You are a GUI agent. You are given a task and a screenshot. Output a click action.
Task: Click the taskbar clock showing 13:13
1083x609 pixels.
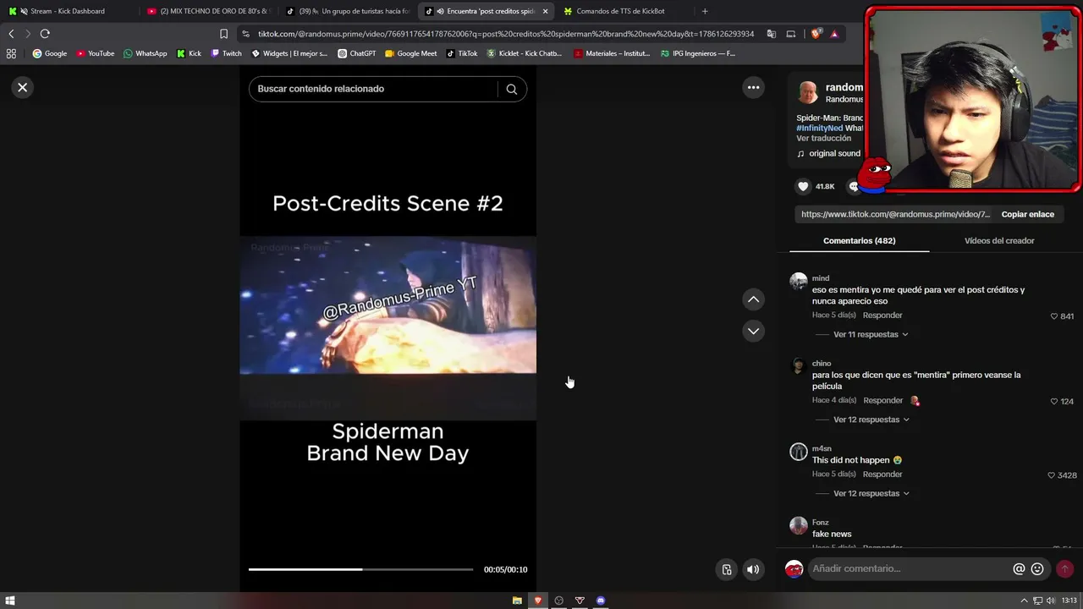[x=1069, y=601]
